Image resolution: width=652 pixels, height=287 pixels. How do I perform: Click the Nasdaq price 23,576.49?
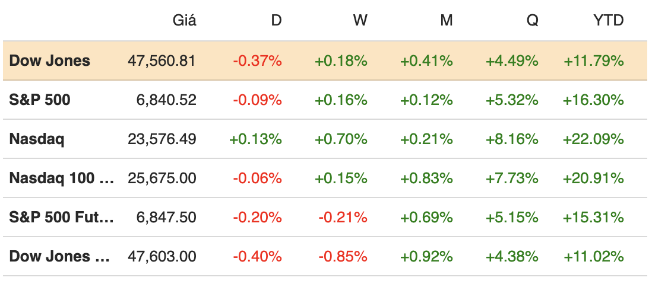[162, 139]
